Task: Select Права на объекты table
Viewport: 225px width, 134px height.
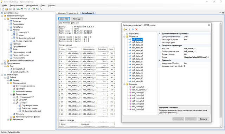Action: click(21, 55)
